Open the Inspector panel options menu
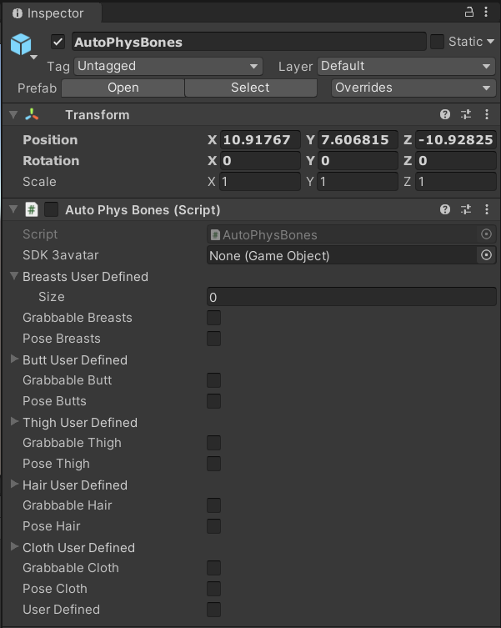The width and height of the screenshot is (501, 628). point(488,13)
